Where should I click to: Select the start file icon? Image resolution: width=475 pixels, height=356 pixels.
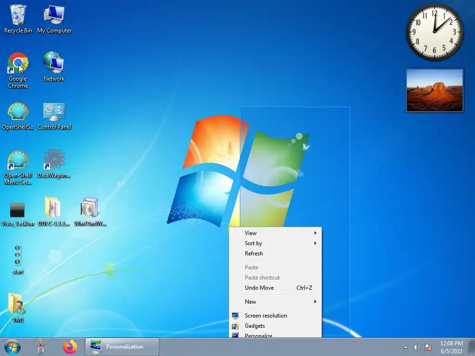[18, 260]
